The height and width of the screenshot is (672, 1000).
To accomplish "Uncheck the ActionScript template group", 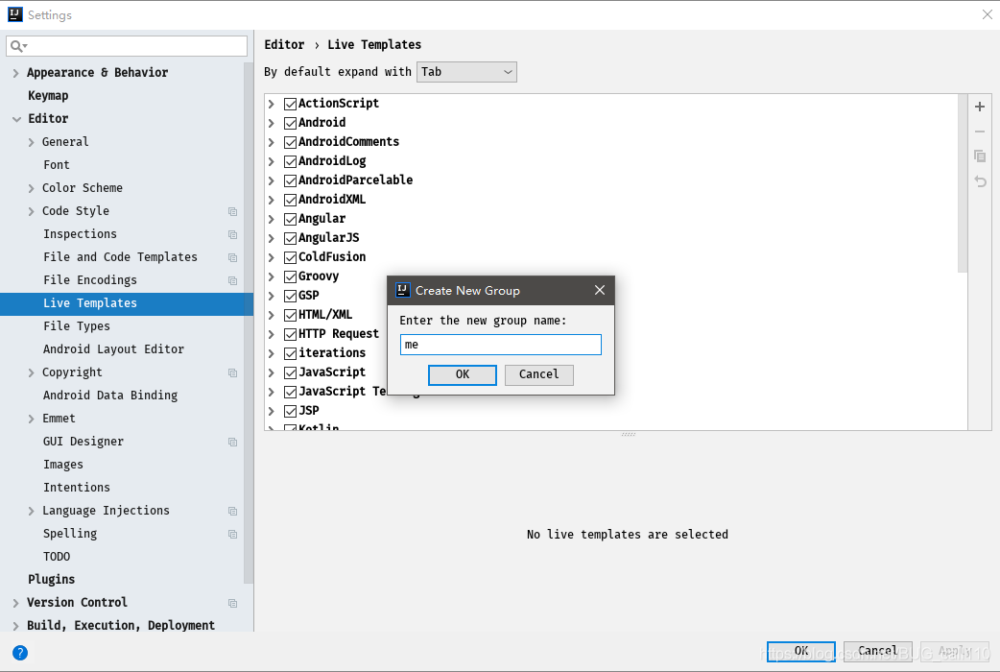I will pyautogui.click(x=291, y=103).
